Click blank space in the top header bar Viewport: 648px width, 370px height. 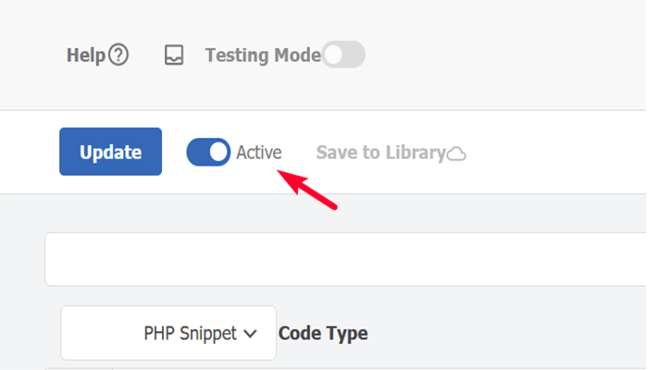tap(509, 55)
